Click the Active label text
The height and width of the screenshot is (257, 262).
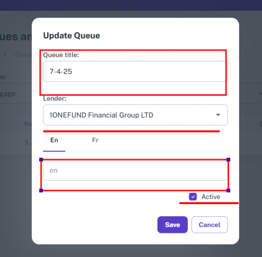click(x=211, y=197)
